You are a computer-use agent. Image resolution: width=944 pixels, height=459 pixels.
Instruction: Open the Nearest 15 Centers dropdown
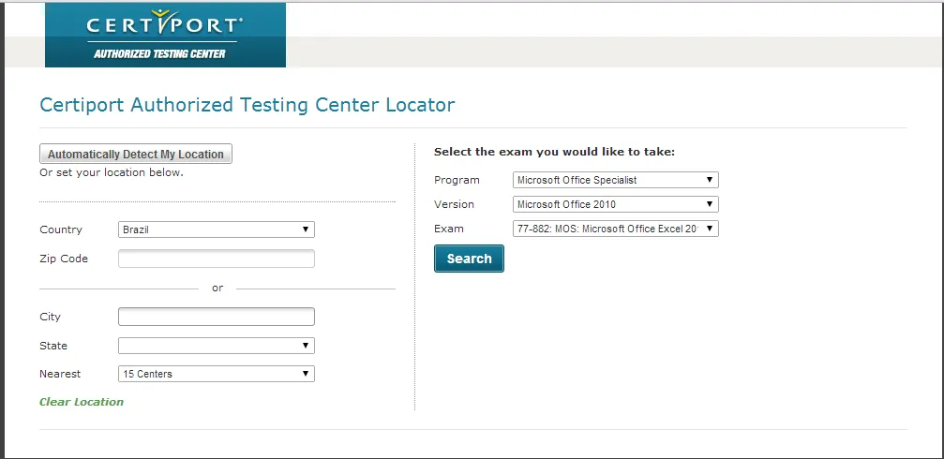point(217,374)
